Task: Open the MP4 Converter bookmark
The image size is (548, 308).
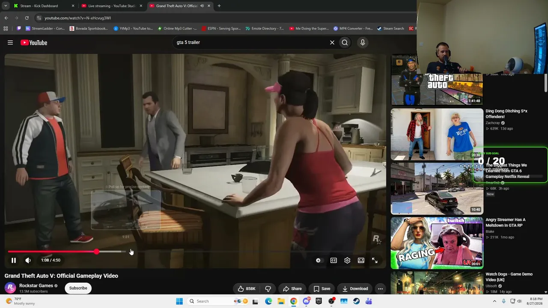Action: pyautogui.click(x=353, y=29)
